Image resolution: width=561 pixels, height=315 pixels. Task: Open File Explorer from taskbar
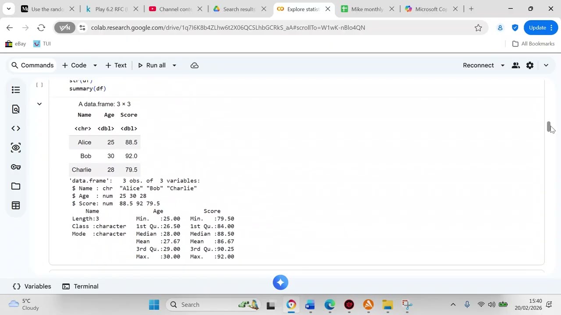point(387,304)
